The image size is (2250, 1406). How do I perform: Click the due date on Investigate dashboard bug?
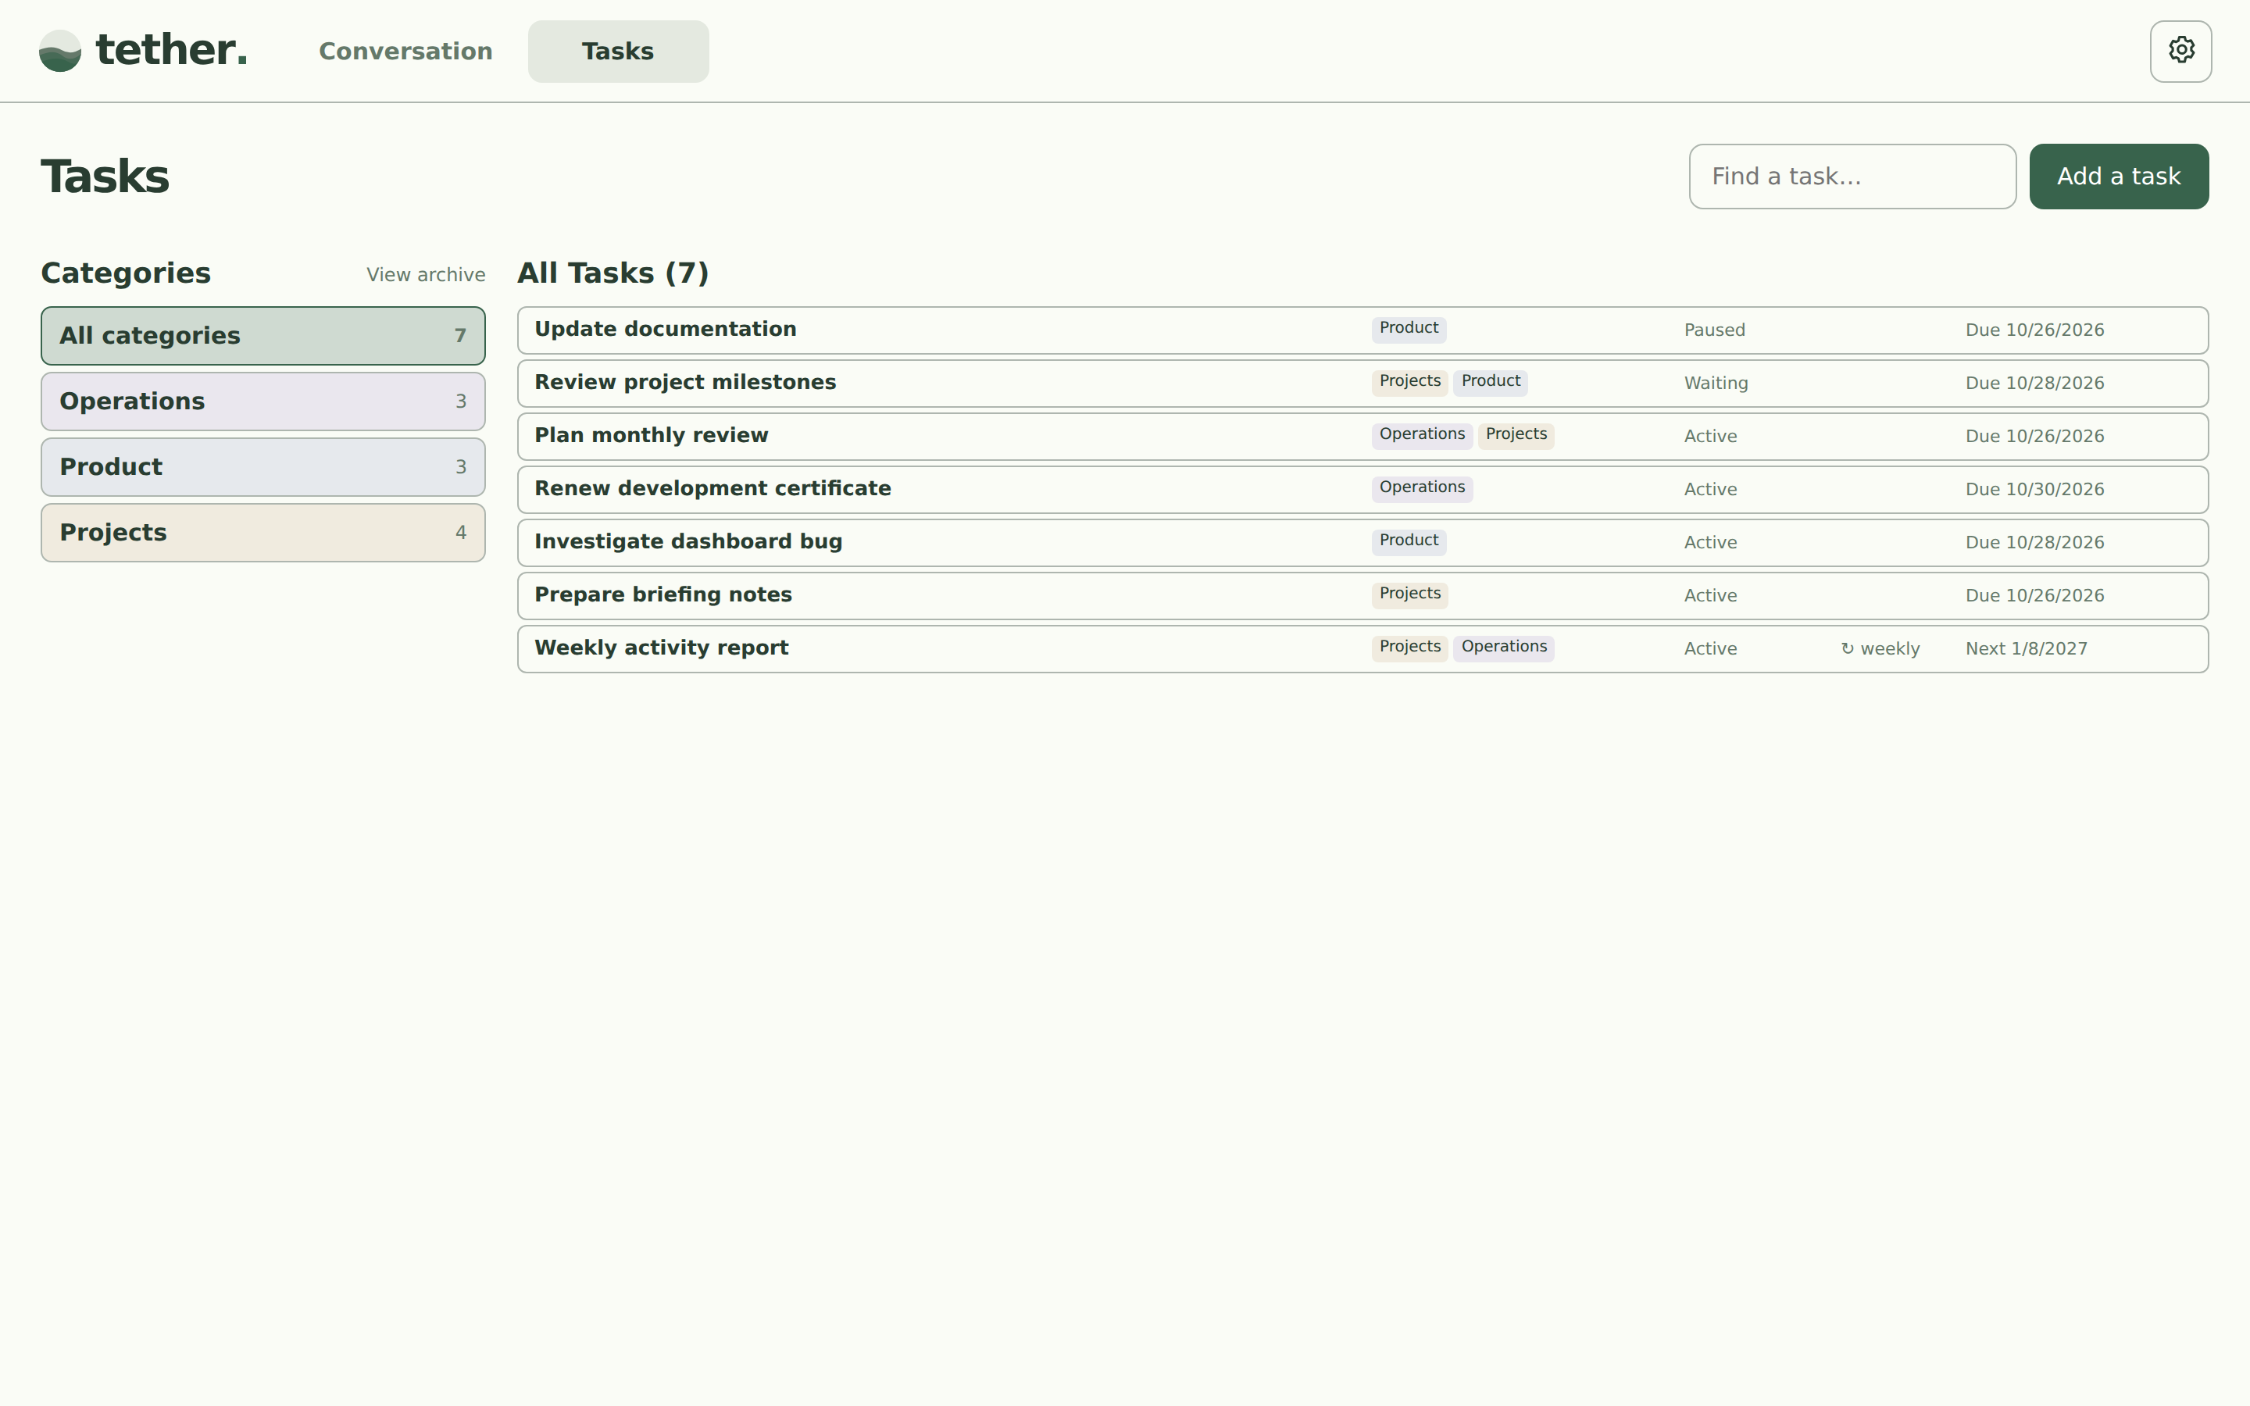(2034, 542)
